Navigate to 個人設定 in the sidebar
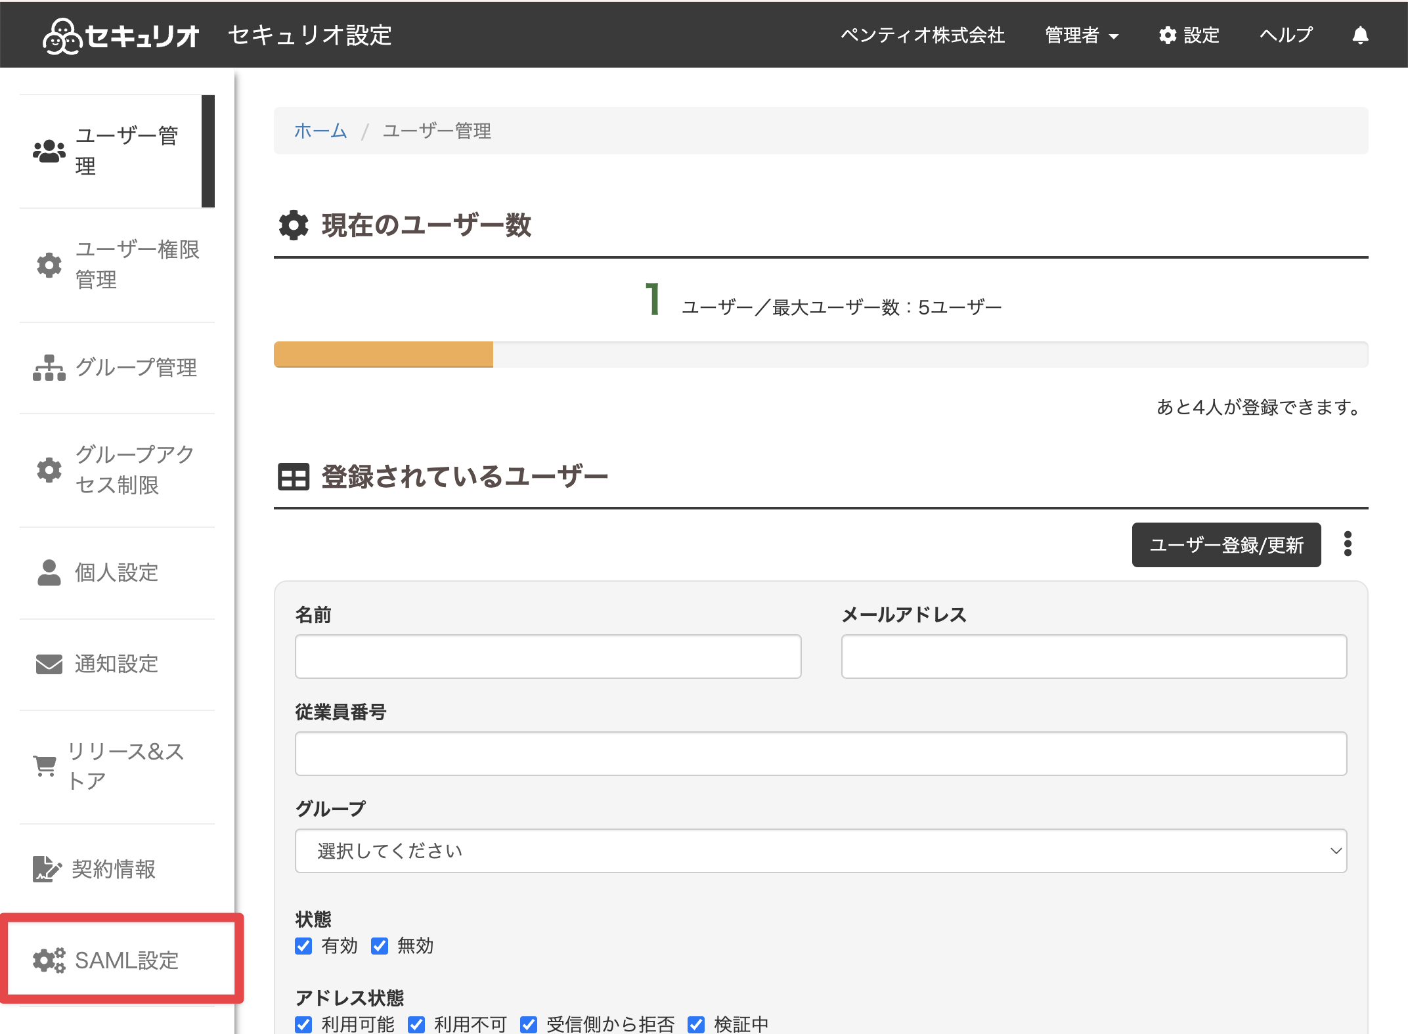Viewport: 1408px width, 1034px height. click(x=117, y=572)
